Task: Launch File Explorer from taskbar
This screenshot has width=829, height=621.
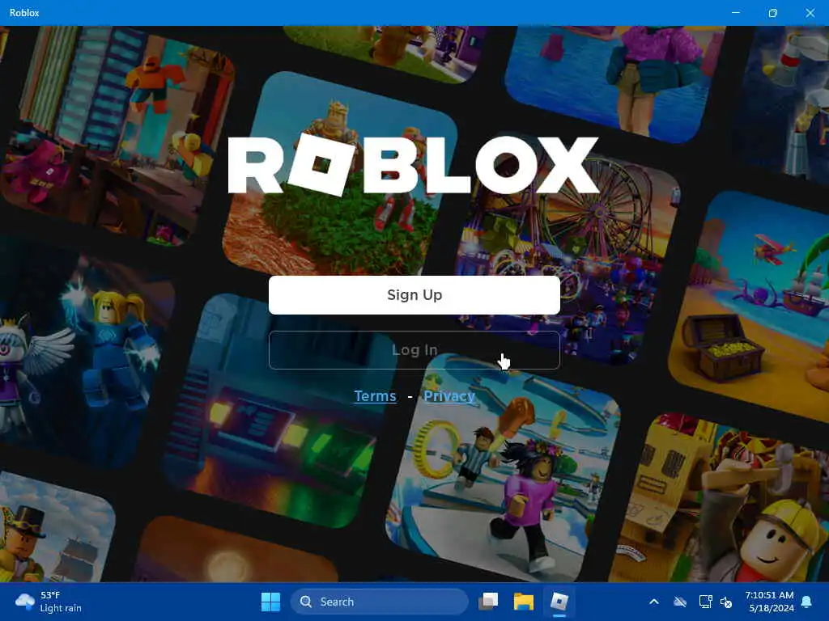Action: (x=524, y=602)
